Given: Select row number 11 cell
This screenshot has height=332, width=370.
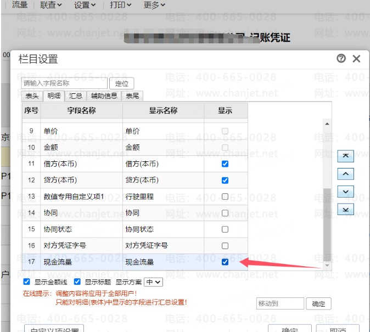Looking at the screenshot, I should coord(31,164).
